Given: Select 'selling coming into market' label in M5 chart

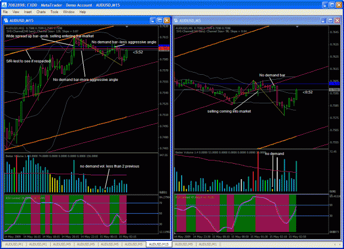Looking at the screenshot, I should pos(229,112).
